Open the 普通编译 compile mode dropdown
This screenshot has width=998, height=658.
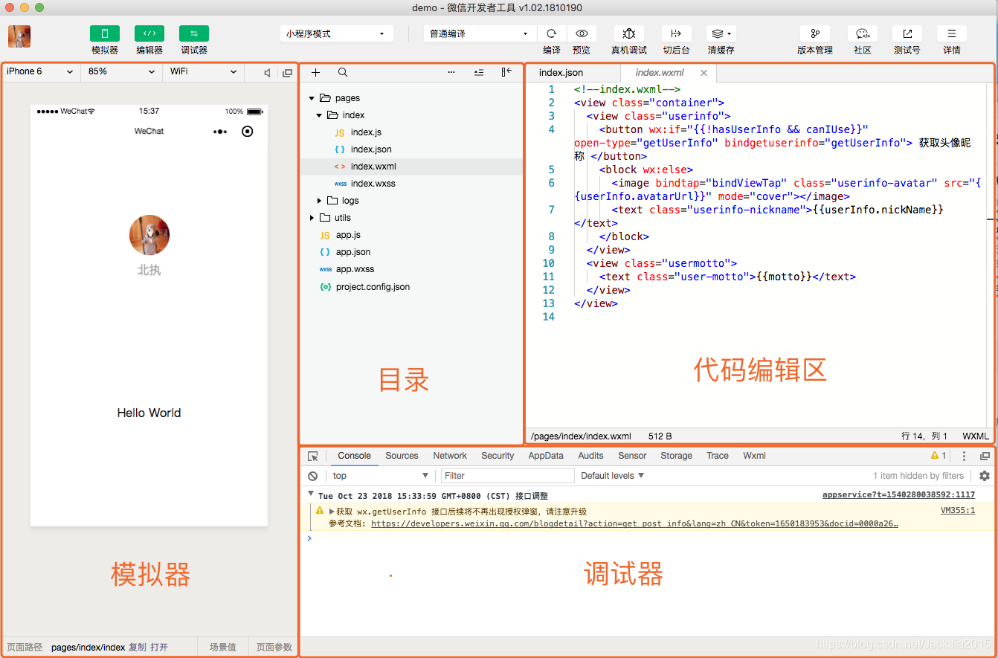coord(480,33)
